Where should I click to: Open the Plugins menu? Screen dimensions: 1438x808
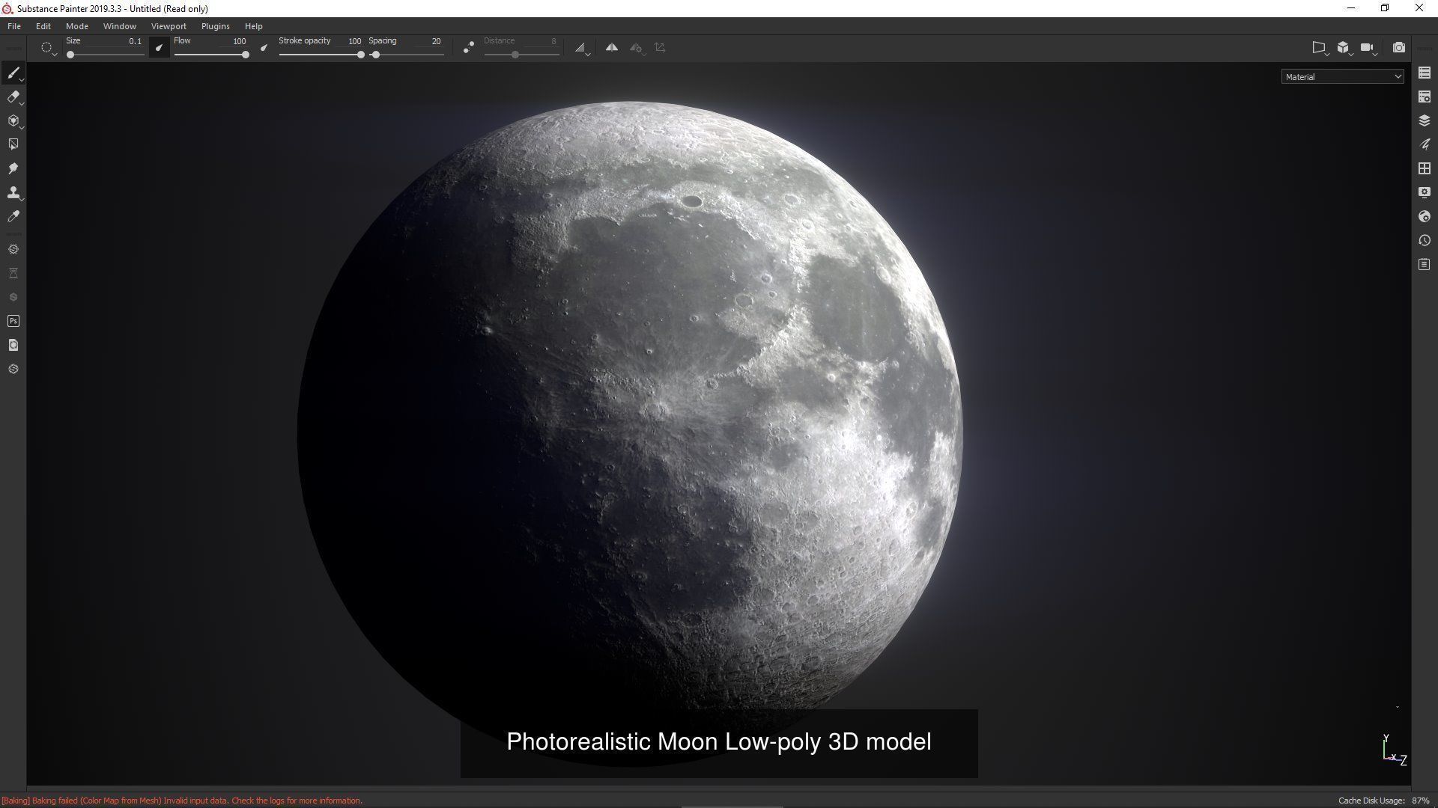point(215,26)
